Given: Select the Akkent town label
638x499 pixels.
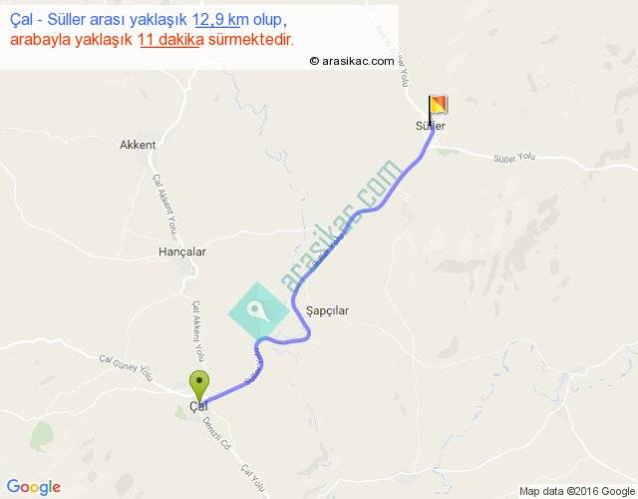Looking at the screenshot, I should click(x=138, y=145).
